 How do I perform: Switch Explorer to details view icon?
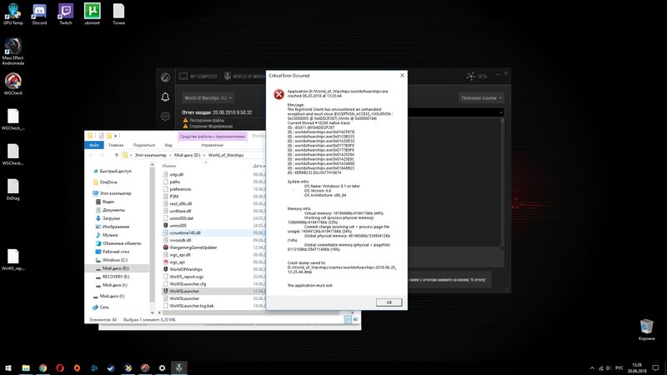click(x=348, y=319)
